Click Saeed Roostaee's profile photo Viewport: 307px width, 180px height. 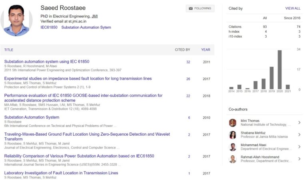click(x=17, y=20)
